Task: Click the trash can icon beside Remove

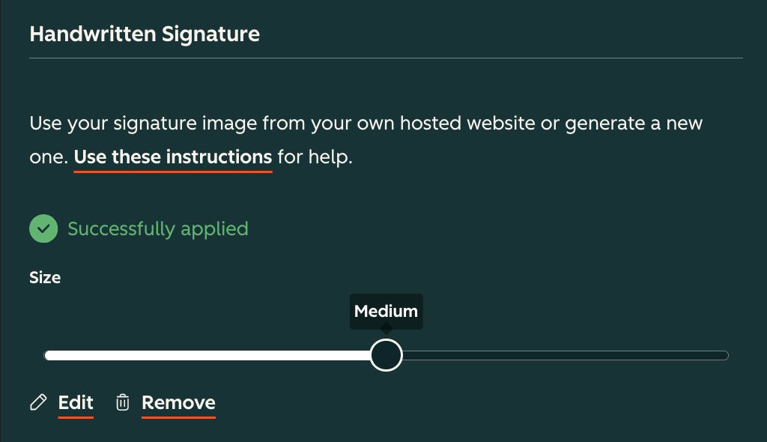Action: pos(122,403)
